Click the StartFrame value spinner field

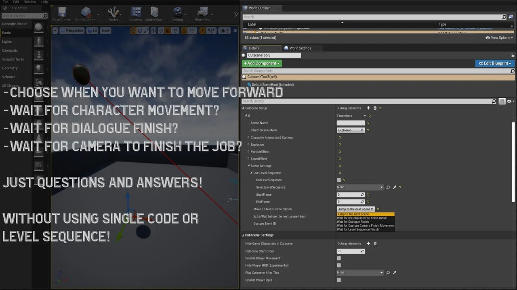350,195
